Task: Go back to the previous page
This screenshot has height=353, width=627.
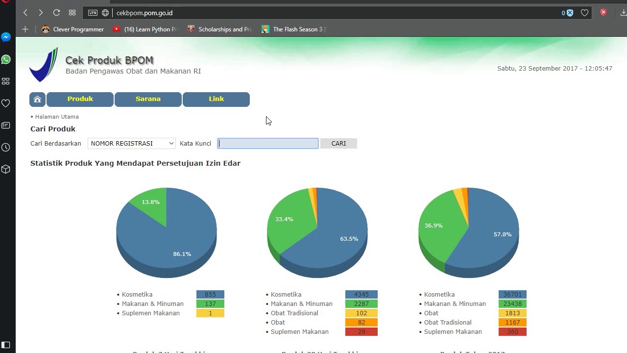Action: 25,13
